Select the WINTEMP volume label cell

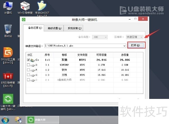pos(64,65)
